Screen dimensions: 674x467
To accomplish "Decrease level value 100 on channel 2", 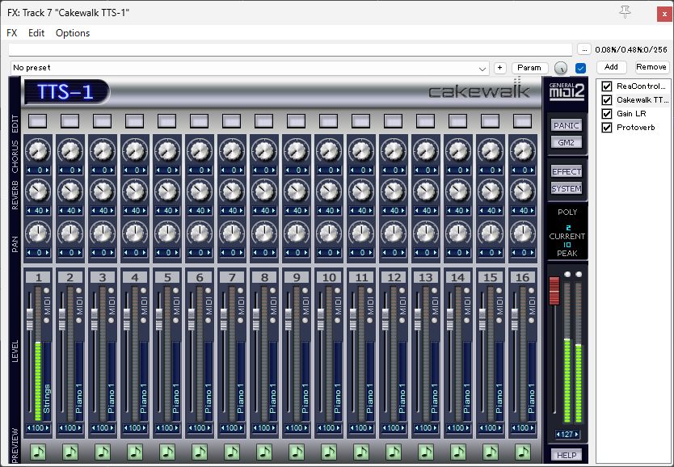I will point(61,428).
